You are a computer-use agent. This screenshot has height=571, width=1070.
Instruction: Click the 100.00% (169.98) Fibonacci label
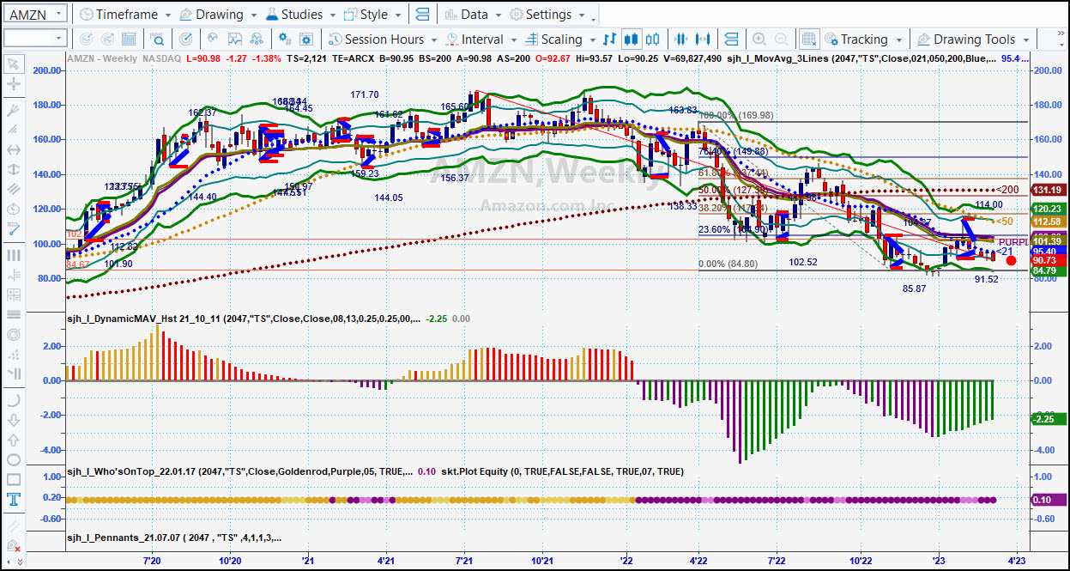735,115
